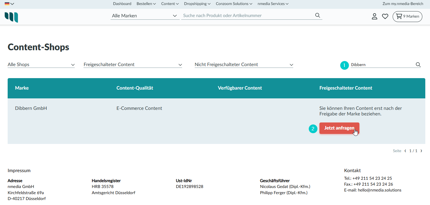Expand the Content menu

coord(170,4)
